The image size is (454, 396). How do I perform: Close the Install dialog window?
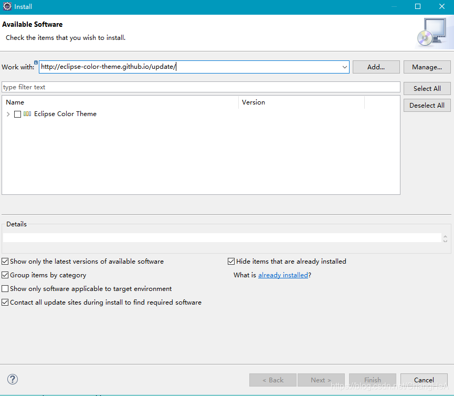click(x=441, y=6)
